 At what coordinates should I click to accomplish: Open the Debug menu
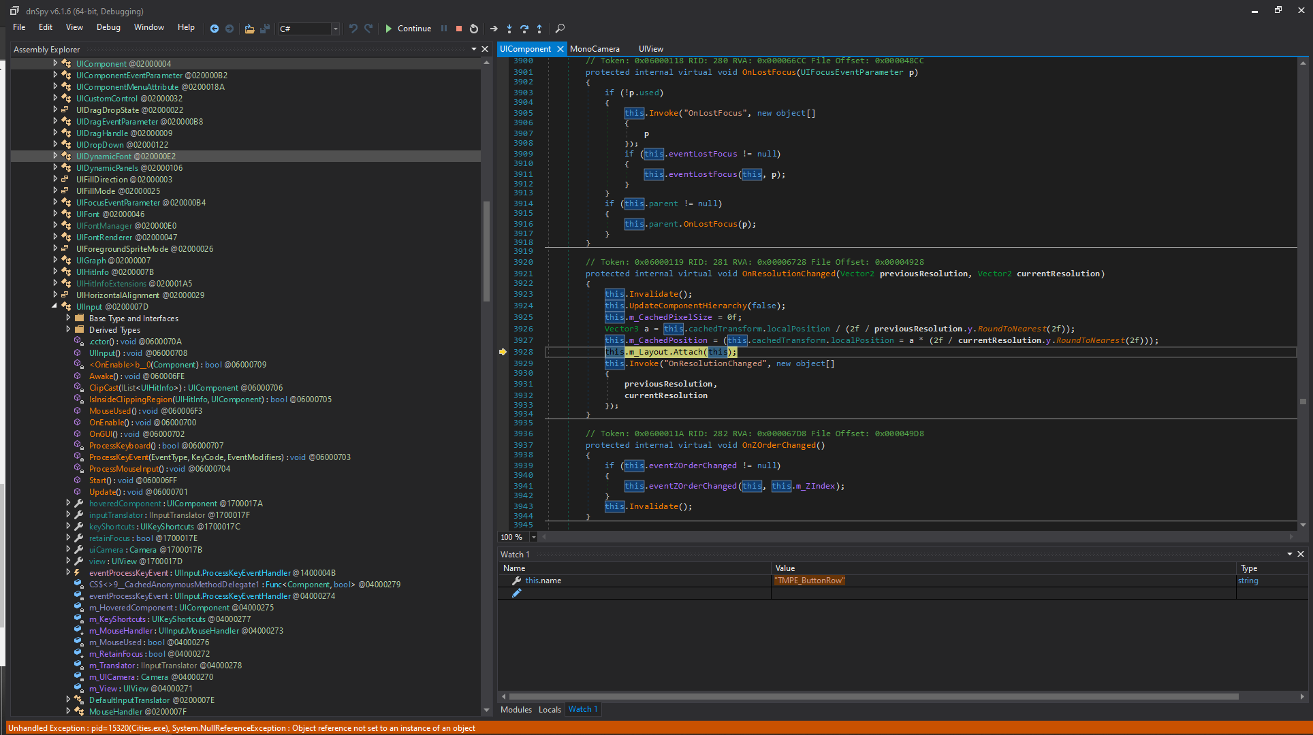pyautogui.click(x=108, y=27)
